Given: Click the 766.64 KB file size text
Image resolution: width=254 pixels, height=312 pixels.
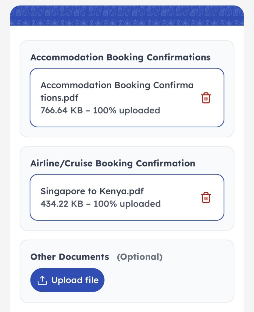Looking at the screenshot, I should pyautogui.click(x=61, y=110).
